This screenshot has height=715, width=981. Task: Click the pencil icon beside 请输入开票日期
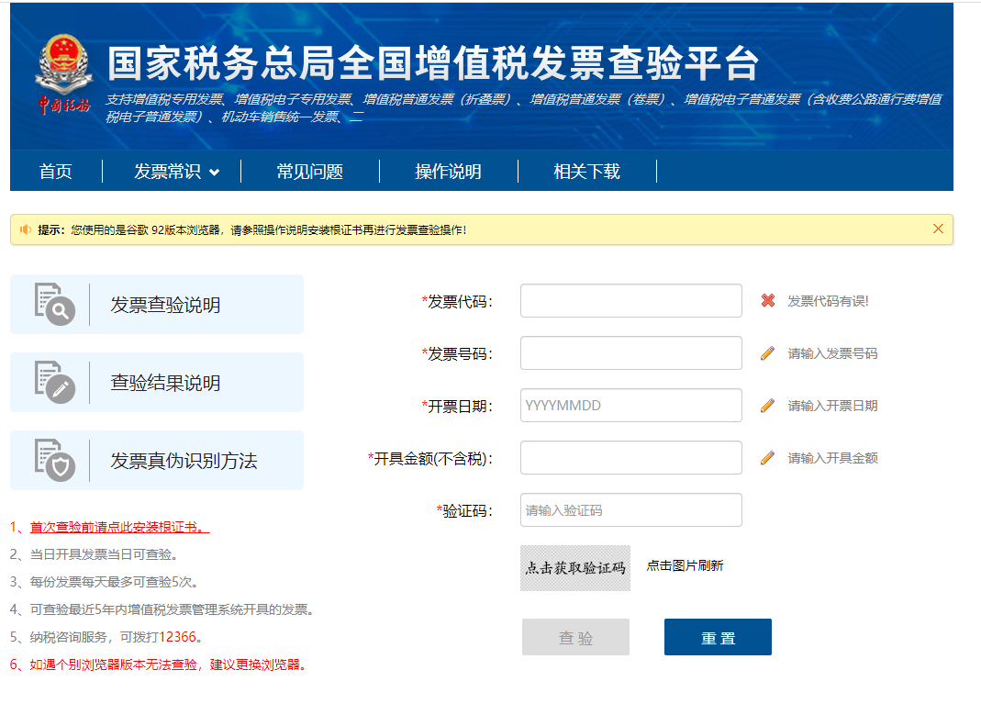point(768,406)
